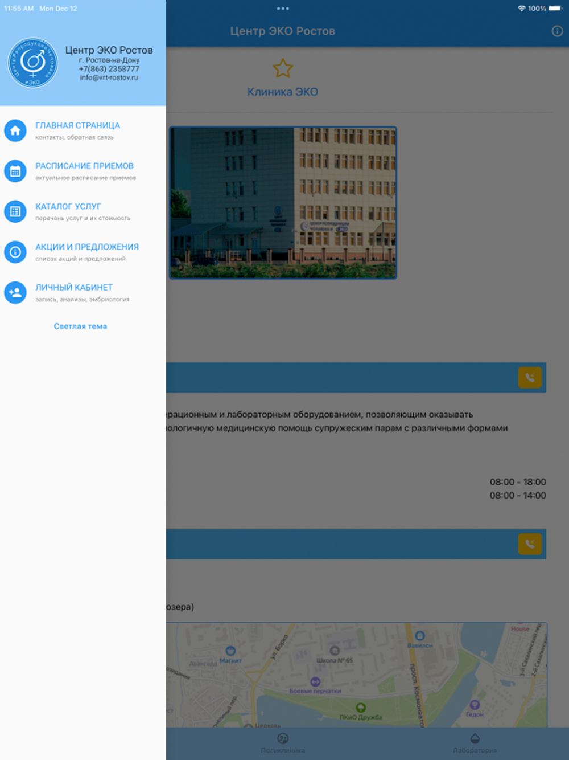Open the КАТАЛОГ УСЛУГ menu item
This screenshot has width=569, height=760.
[83, 211]
